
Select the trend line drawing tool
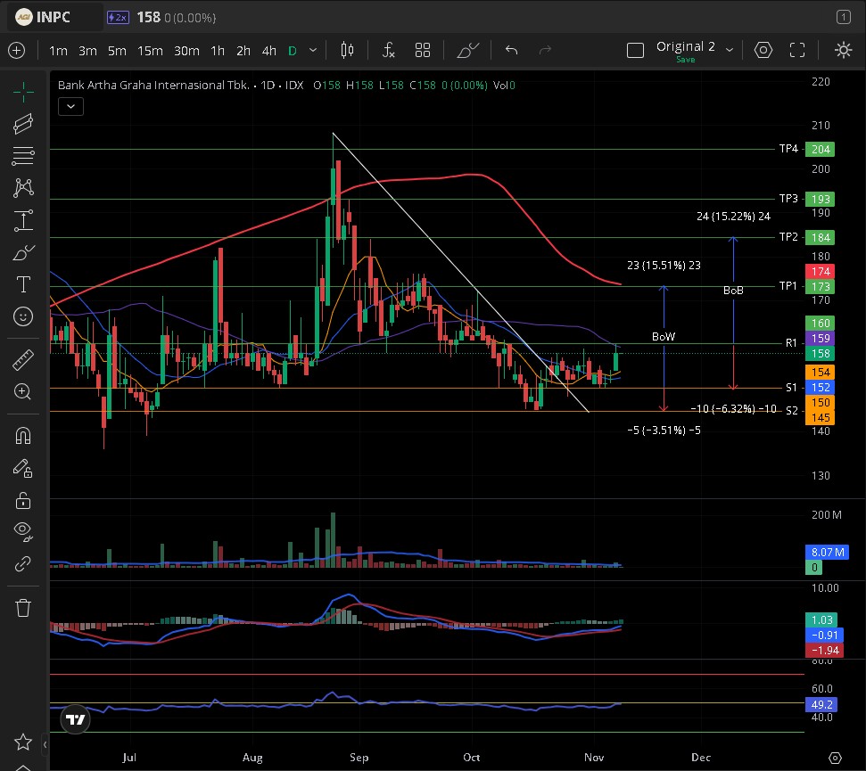pos(23,124)
